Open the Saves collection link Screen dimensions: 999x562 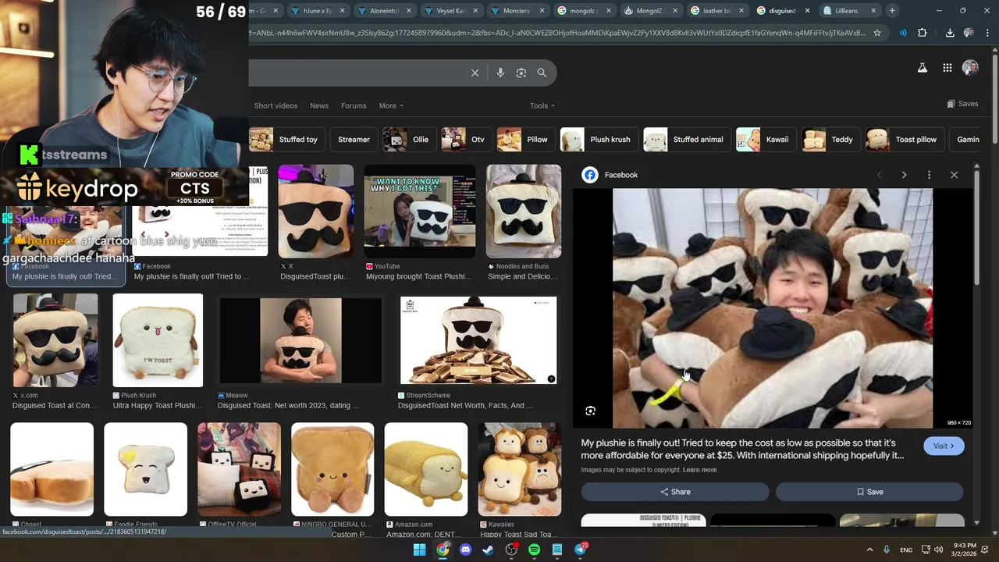click(x=962, y=104)
